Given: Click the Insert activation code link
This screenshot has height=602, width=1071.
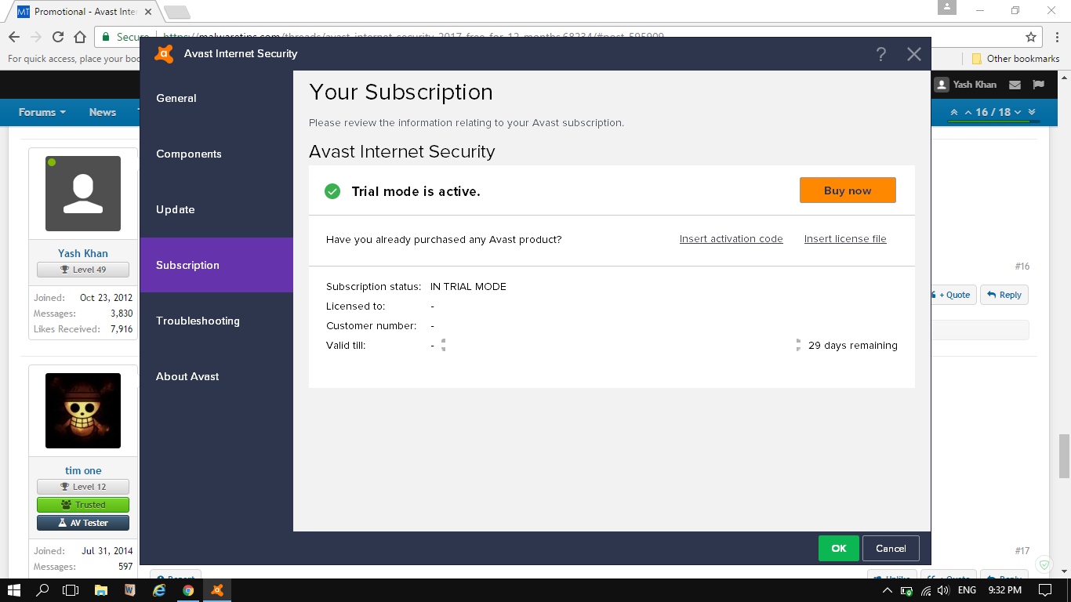Looking at the screenshot, I should tap(732, 239).
